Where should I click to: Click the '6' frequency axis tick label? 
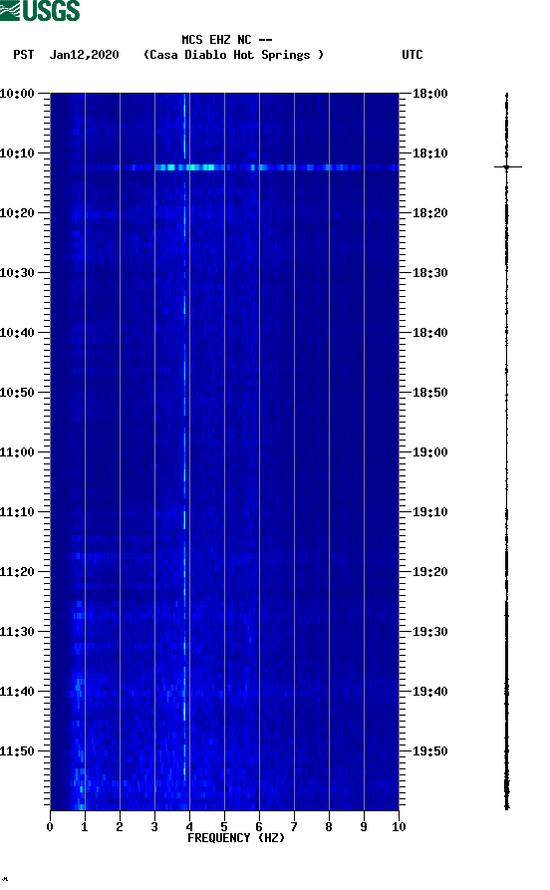(259, 827)
